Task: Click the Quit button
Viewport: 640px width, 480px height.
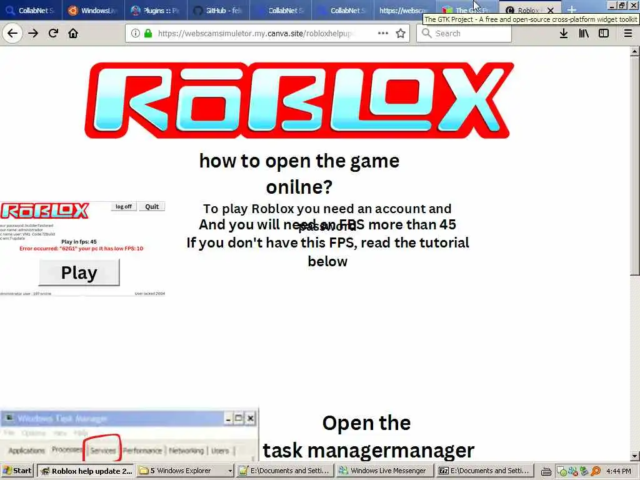Action: click(152, 206)
